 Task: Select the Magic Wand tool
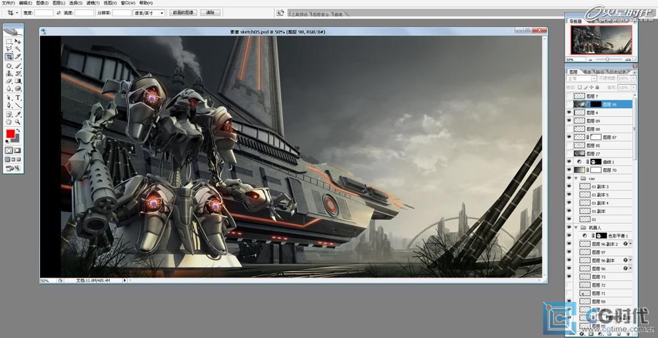point(18,49)
